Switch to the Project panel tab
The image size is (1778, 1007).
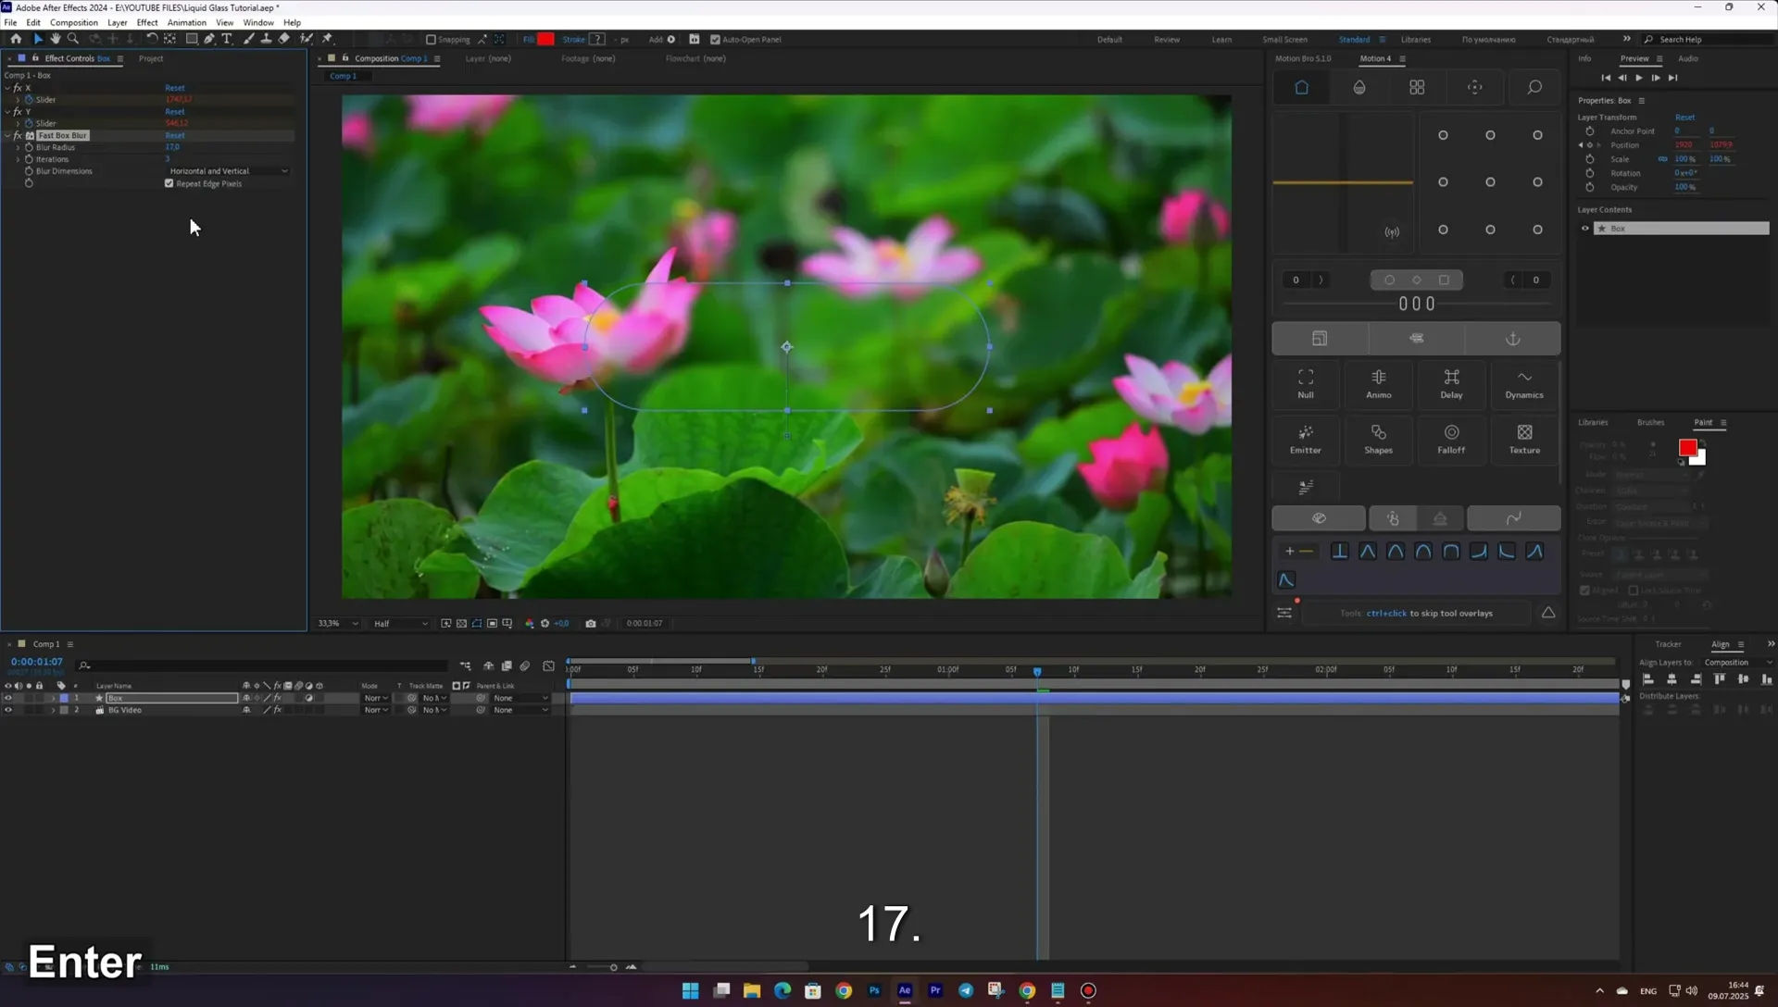[x=151, y=58]
